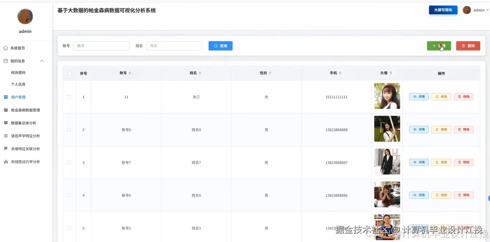Click the card icon beside 我的信息
The width and height of the screenshot is (490, 242).
point(5,61)
